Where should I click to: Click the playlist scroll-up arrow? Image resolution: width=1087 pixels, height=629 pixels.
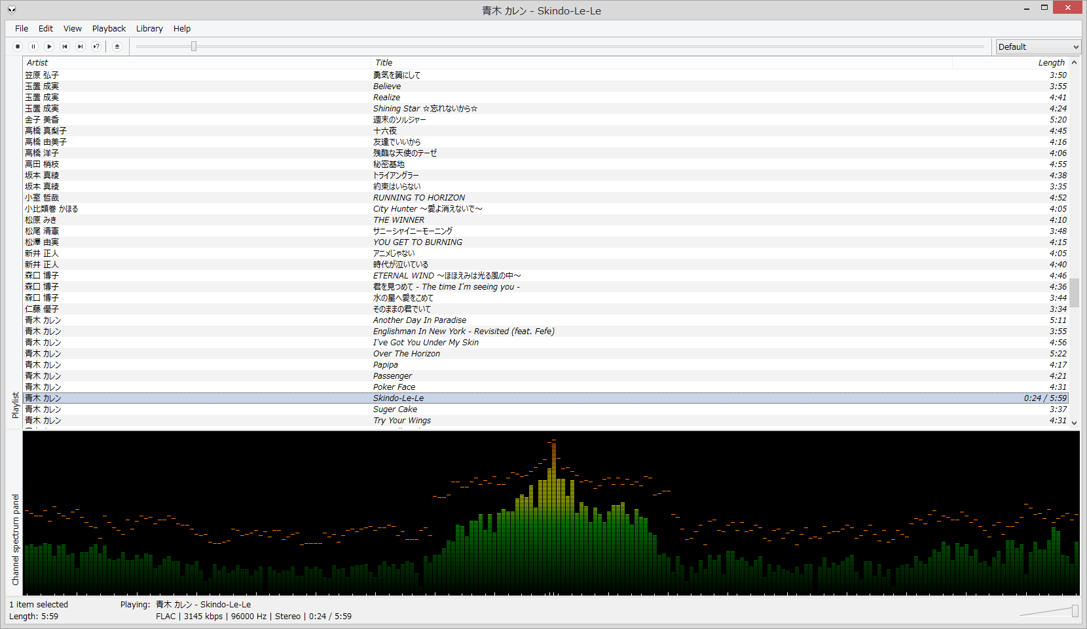1075,63
